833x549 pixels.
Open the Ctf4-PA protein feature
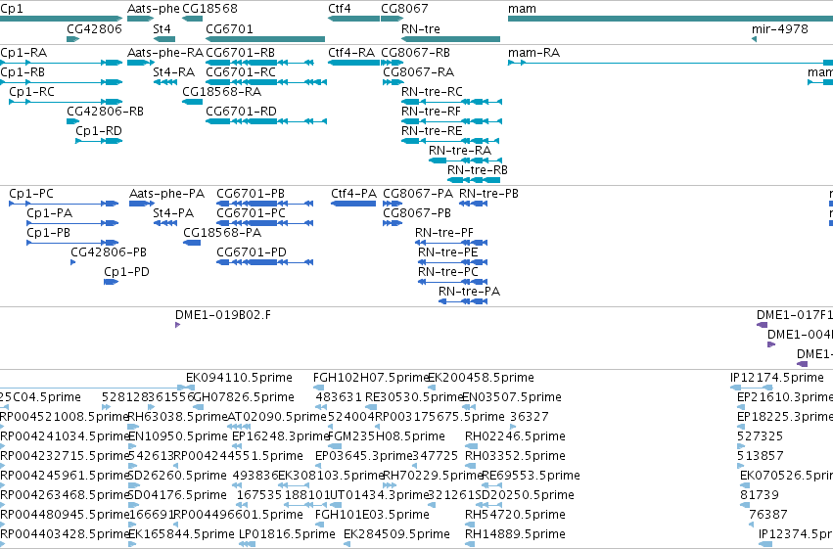coord(353,204)
